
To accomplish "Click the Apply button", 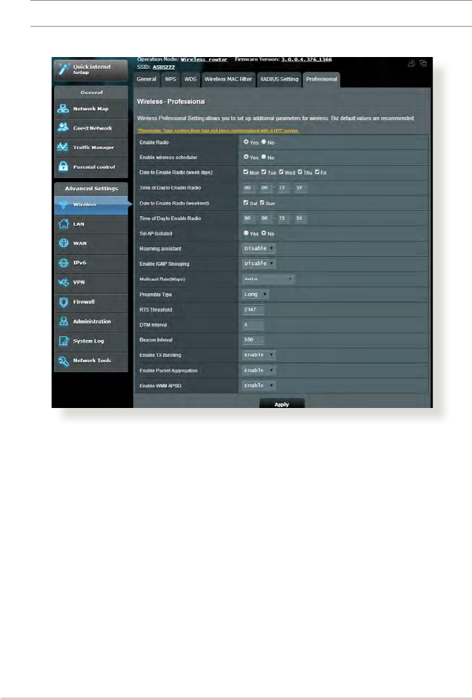I will [282, 404].
